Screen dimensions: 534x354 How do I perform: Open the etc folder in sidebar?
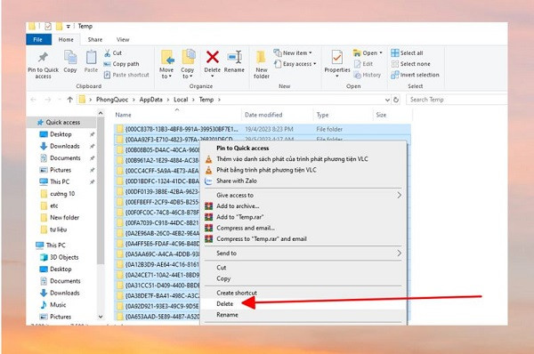point(53,205)
